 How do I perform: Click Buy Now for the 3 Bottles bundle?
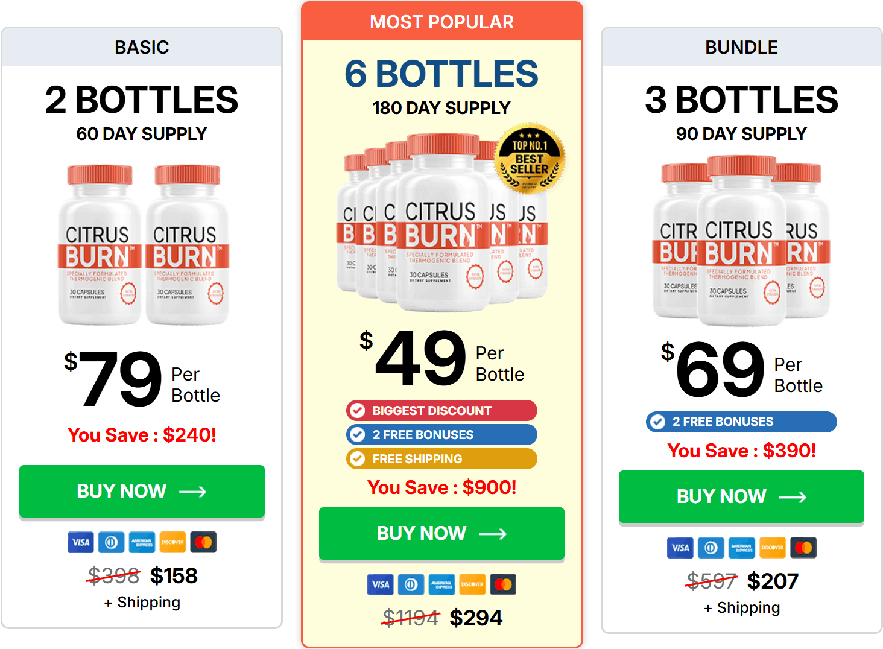[741, 496]
